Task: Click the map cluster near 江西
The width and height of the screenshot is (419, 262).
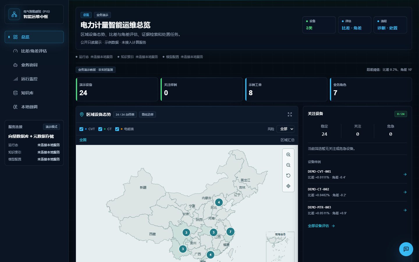Action: pos(214,232)
